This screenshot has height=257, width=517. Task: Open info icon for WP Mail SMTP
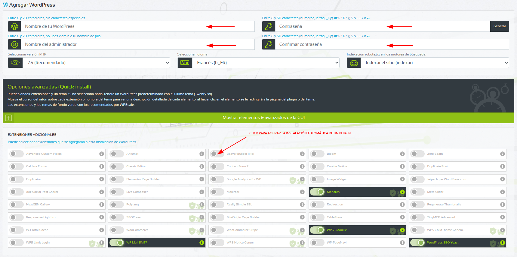click(x=202, y=243)
